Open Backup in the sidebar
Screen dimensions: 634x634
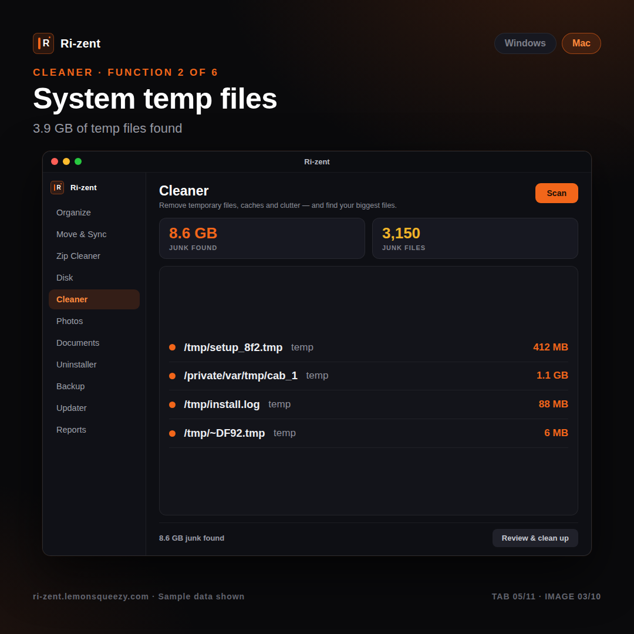(x=94, y=386)
